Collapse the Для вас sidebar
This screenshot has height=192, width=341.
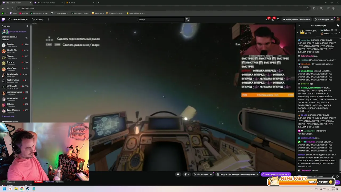[x=27, y=26]
